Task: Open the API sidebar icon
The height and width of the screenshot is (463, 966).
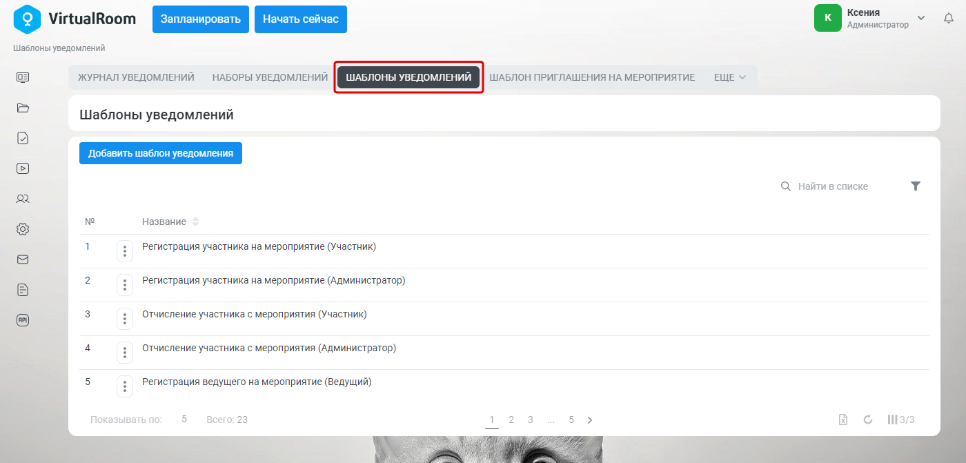Action: pyautogui.click(x=23, y=320)
